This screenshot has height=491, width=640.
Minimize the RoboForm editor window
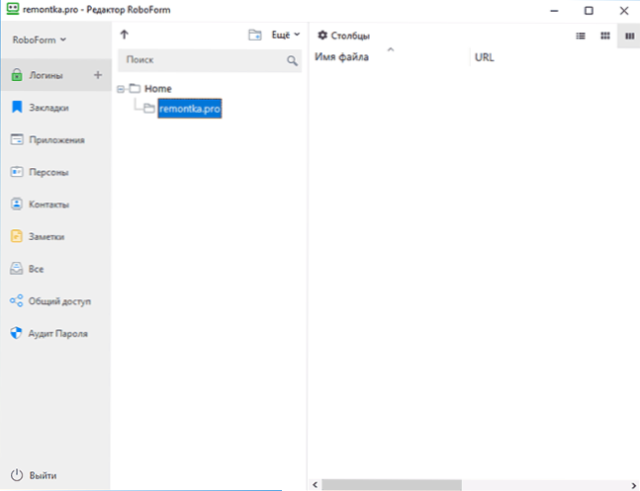554,11
